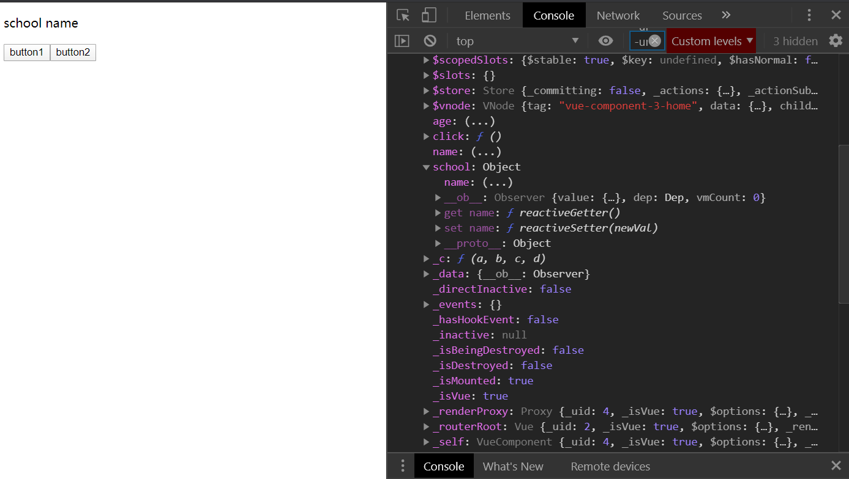Open the Custom levels dropdown
849x479 pixels.
click(x=711, y=41)
